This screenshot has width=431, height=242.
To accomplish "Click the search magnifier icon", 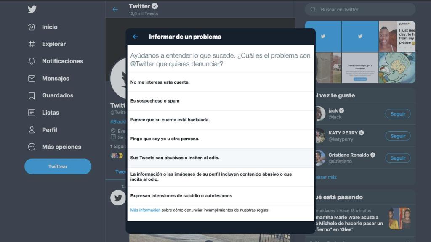I will click(x=313, y=9).
